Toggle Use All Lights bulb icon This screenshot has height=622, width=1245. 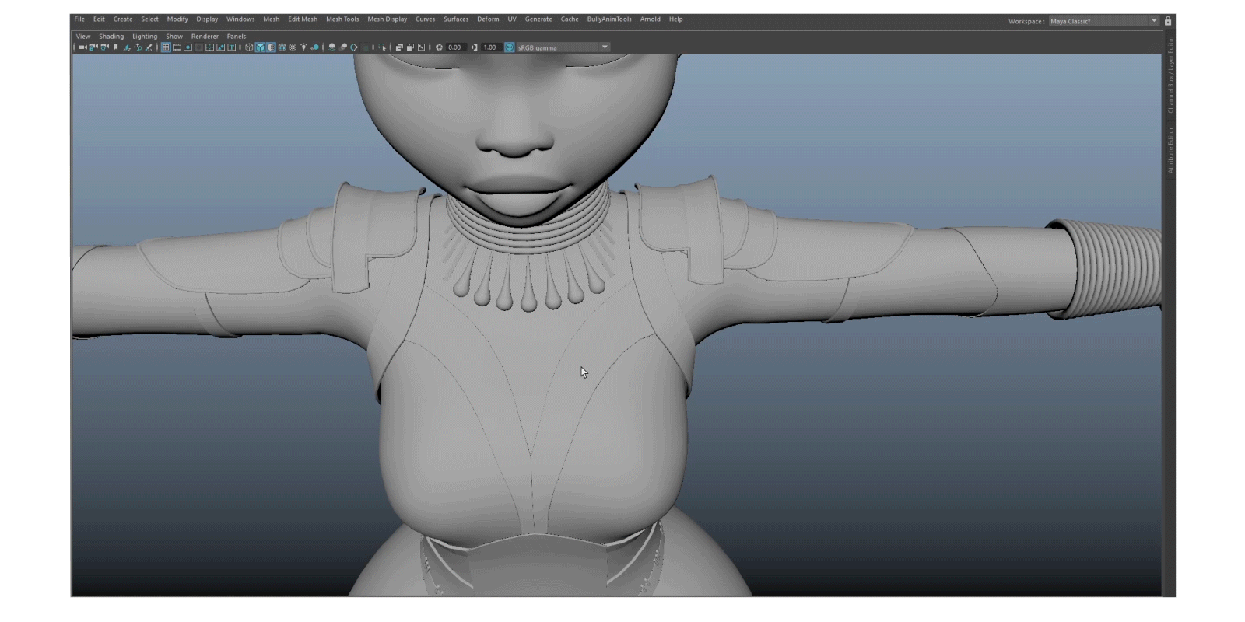tap(303, 47)
